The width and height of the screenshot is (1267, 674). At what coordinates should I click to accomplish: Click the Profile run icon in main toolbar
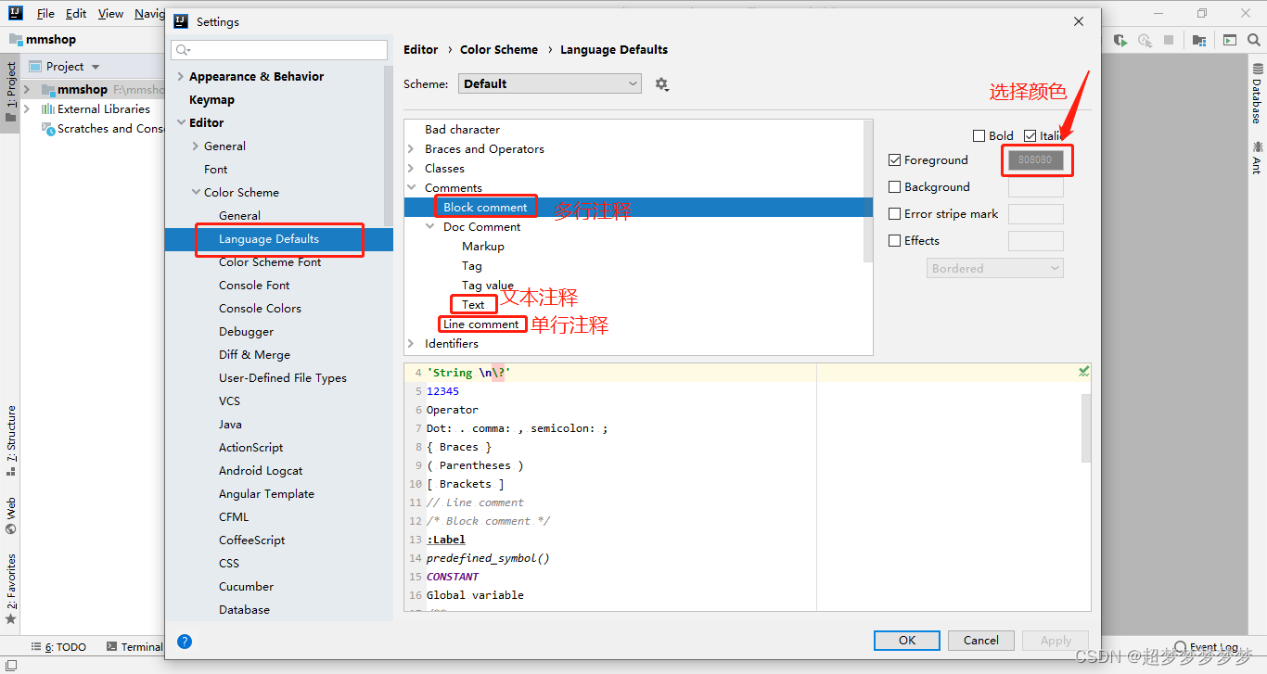click(x=1145, y=41)
